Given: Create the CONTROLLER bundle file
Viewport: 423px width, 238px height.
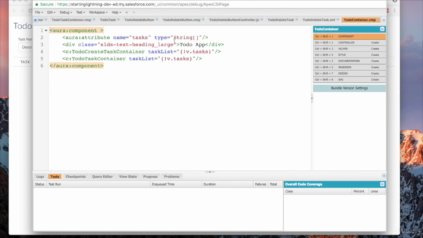Looking at the screenshot, I should click(375, 42).
